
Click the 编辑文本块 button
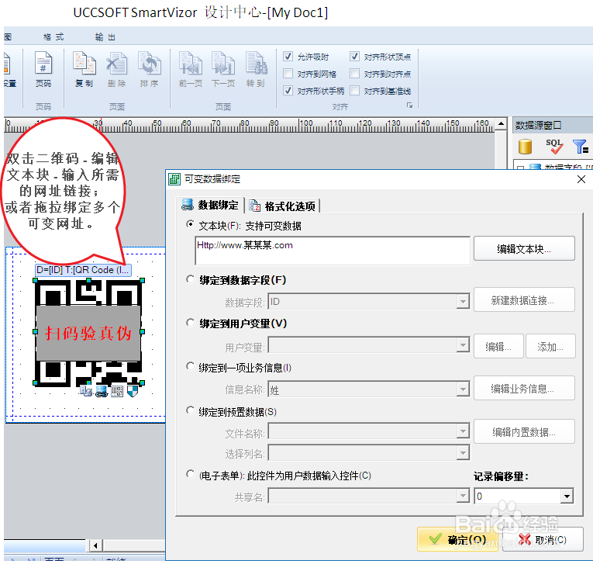click(524, 249)
